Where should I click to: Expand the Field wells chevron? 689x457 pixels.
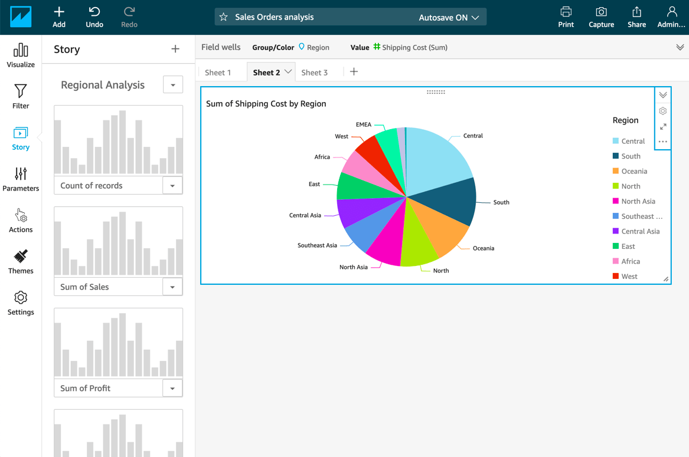680,47
